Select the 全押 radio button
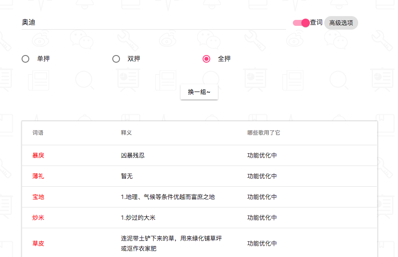This screenshot has width=398, height=257. [206, 59]
